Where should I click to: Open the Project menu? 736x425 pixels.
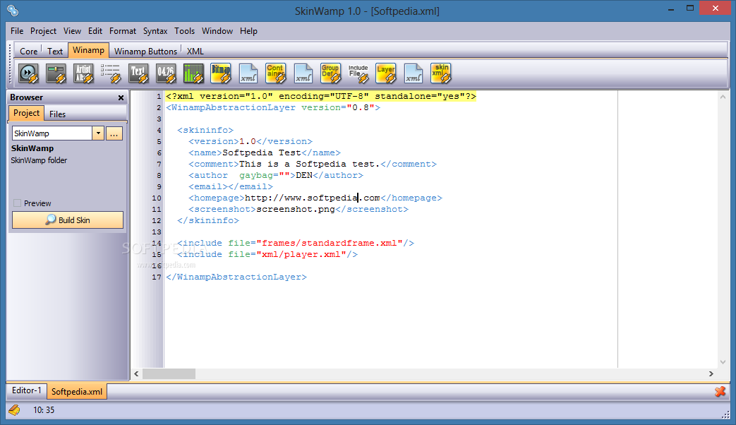click(43, 31)
